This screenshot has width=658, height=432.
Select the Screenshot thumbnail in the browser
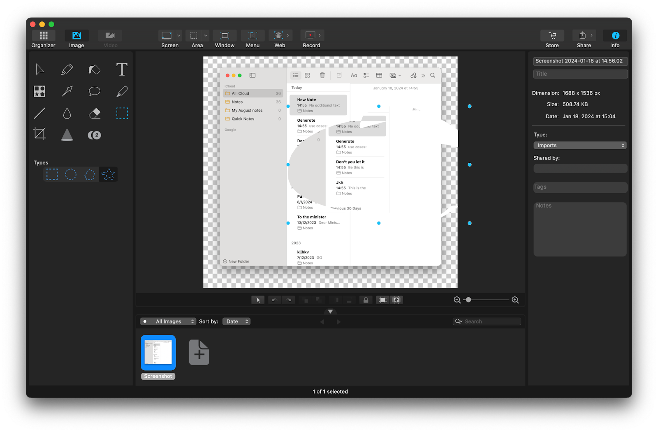click(158, 352)
